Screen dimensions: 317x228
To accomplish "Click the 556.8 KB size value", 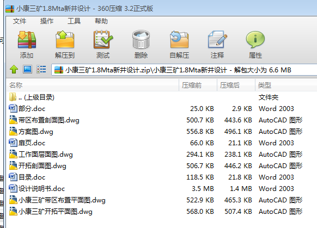I will 200,132.
